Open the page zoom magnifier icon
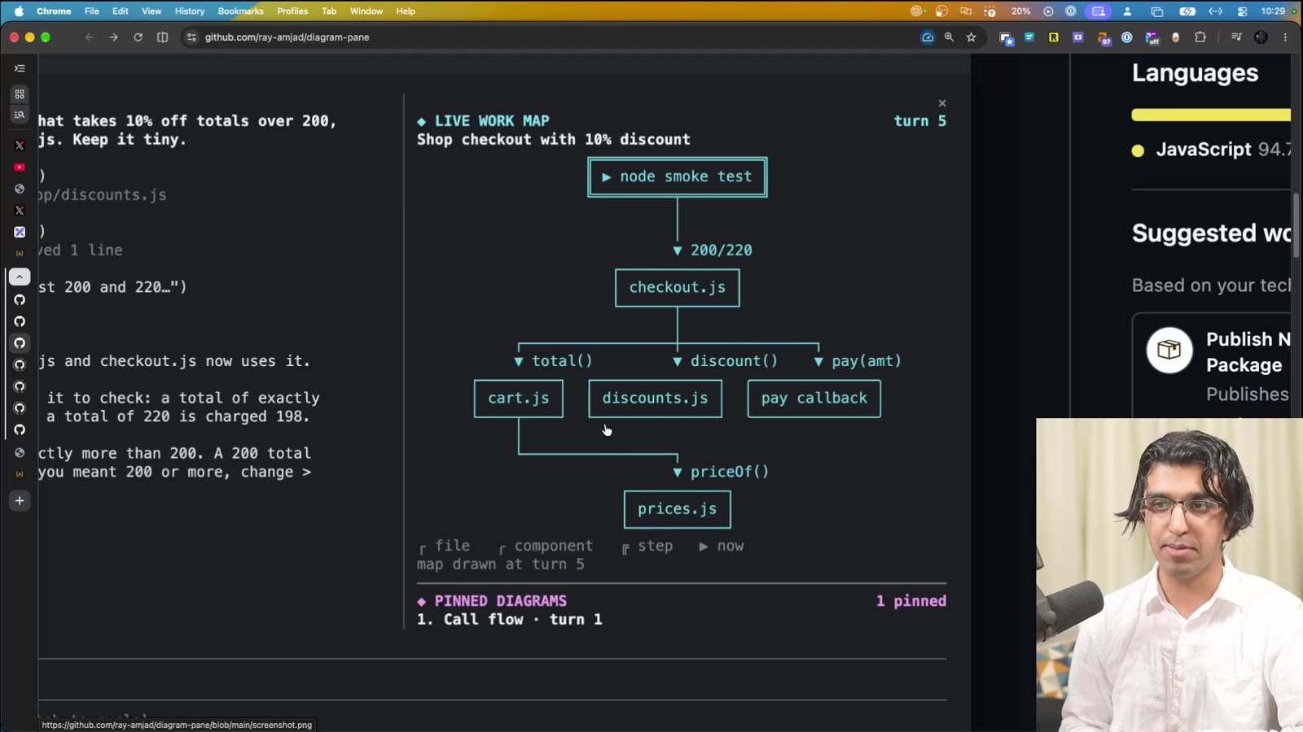 [950, 37]
